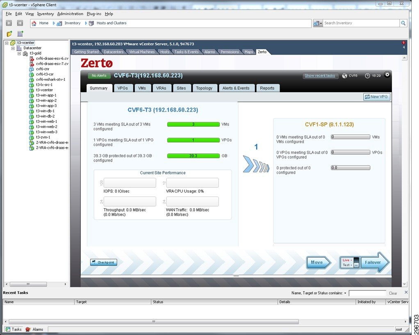
Task: Select host cvf6-draas-esx-7 in the tree
Action: [x=49, y=64]
